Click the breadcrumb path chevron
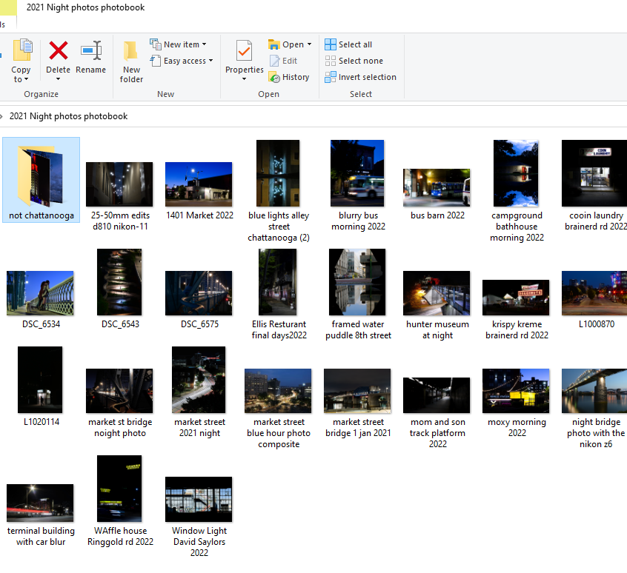The width and height of the screenshot is (627, 573). 1,116
